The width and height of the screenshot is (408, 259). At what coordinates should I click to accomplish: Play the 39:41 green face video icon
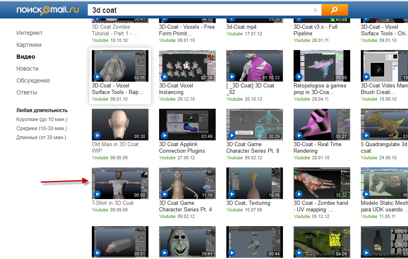pyautogui.click(x=164, y=253)
